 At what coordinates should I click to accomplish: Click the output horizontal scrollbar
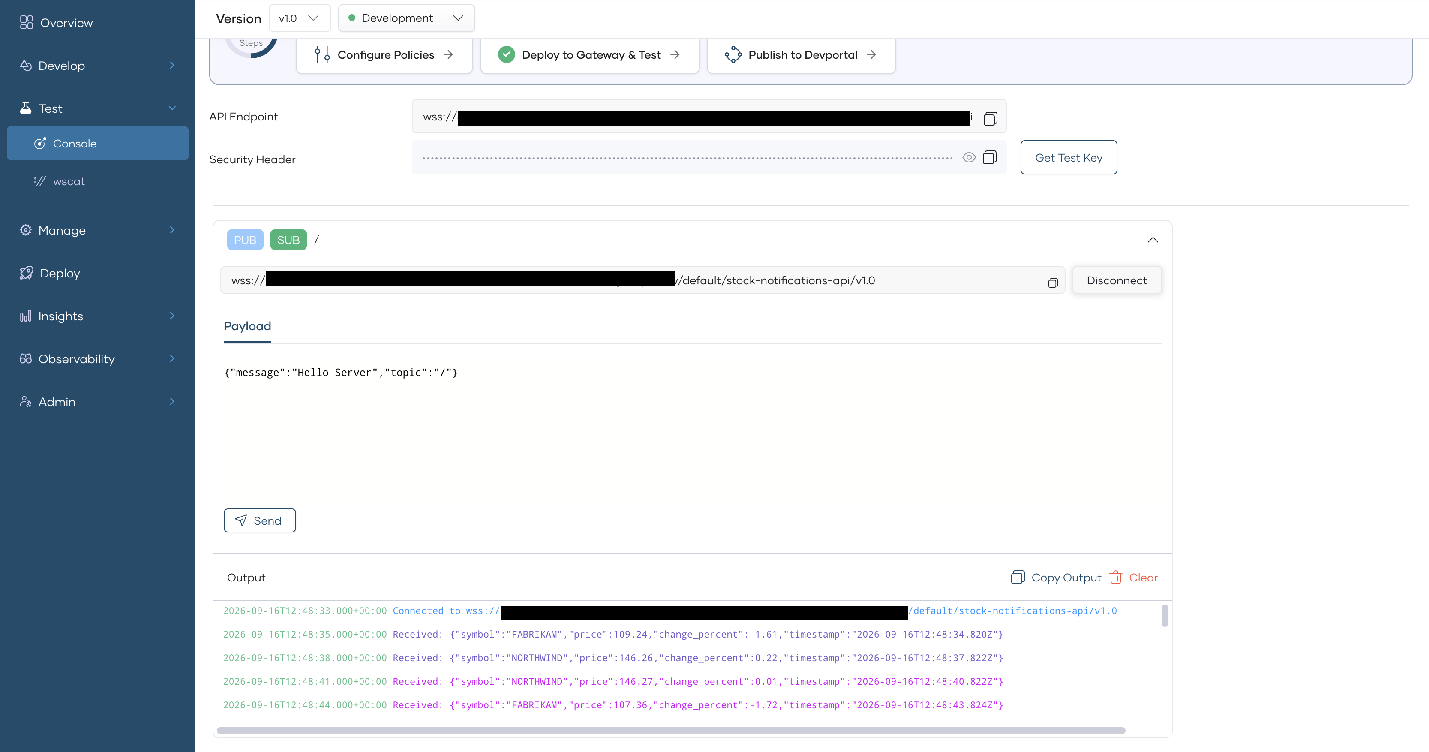pos(671,731)
